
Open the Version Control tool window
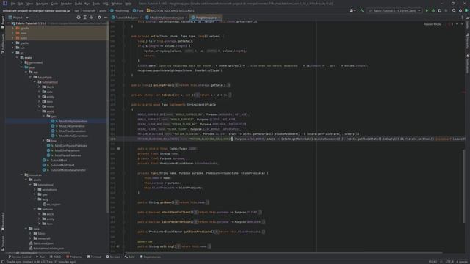(20, 257)
